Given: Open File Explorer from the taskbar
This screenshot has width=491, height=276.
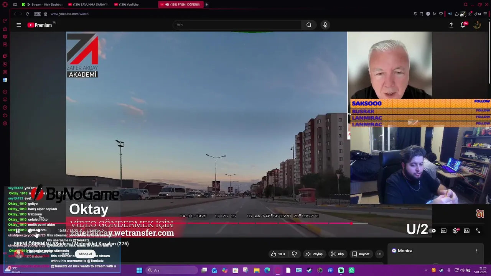Looking at the screenshot, I should 257,270.
